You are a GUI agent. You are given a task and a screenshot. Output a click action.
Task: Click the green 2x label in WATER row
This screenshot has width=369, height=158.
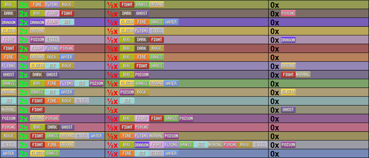(24, 154)
